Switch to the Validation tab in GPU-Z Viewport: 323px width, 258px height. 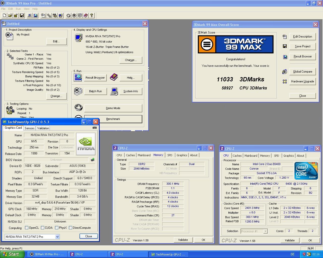tap(43, 128)
